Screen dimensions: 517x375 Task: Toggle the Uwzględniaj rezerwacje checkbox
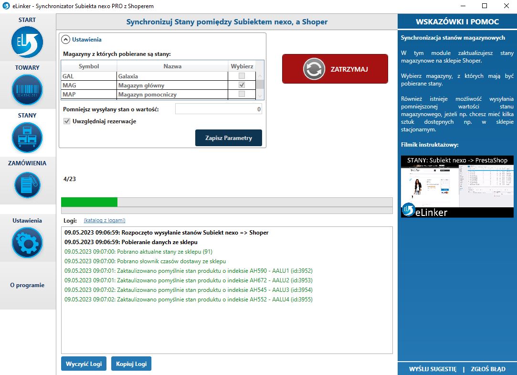67,121
